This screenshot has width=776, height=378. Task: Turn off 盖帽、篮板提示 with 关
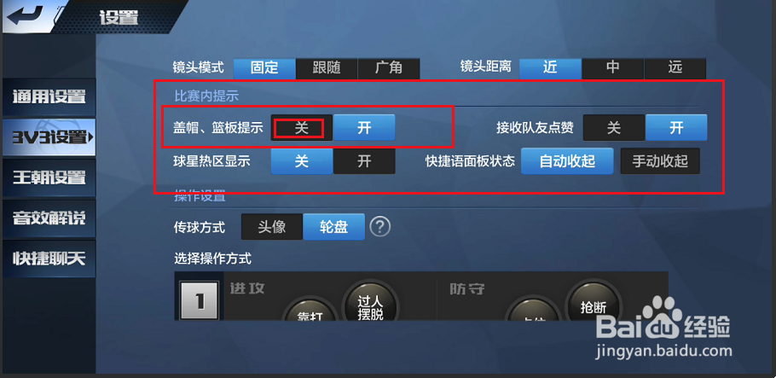301,128
